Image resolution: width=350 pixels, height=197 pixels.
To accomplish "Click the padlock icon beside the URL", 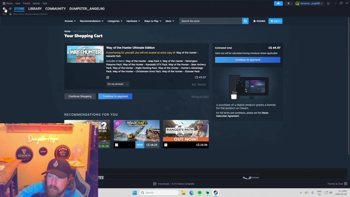I will click(10, 14).
